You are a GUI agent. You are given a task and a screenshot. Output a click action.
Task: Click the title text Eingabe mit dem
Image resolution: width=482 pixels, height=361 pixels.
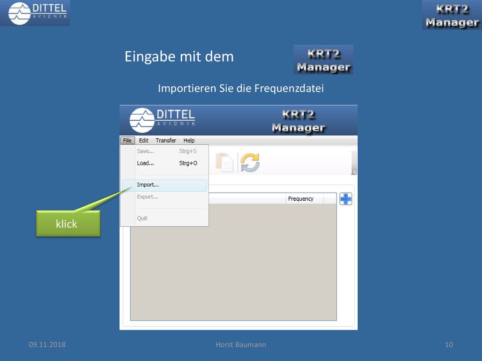[179, 56]
